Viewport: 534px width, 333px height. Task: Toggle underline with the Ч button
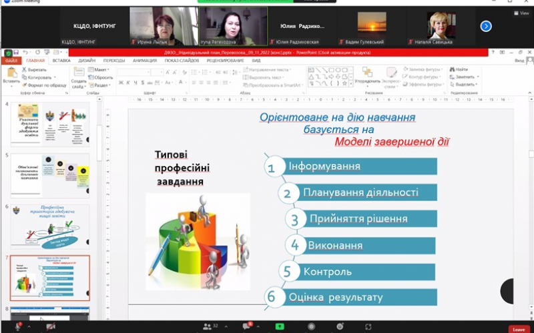[x=136, y=83]
